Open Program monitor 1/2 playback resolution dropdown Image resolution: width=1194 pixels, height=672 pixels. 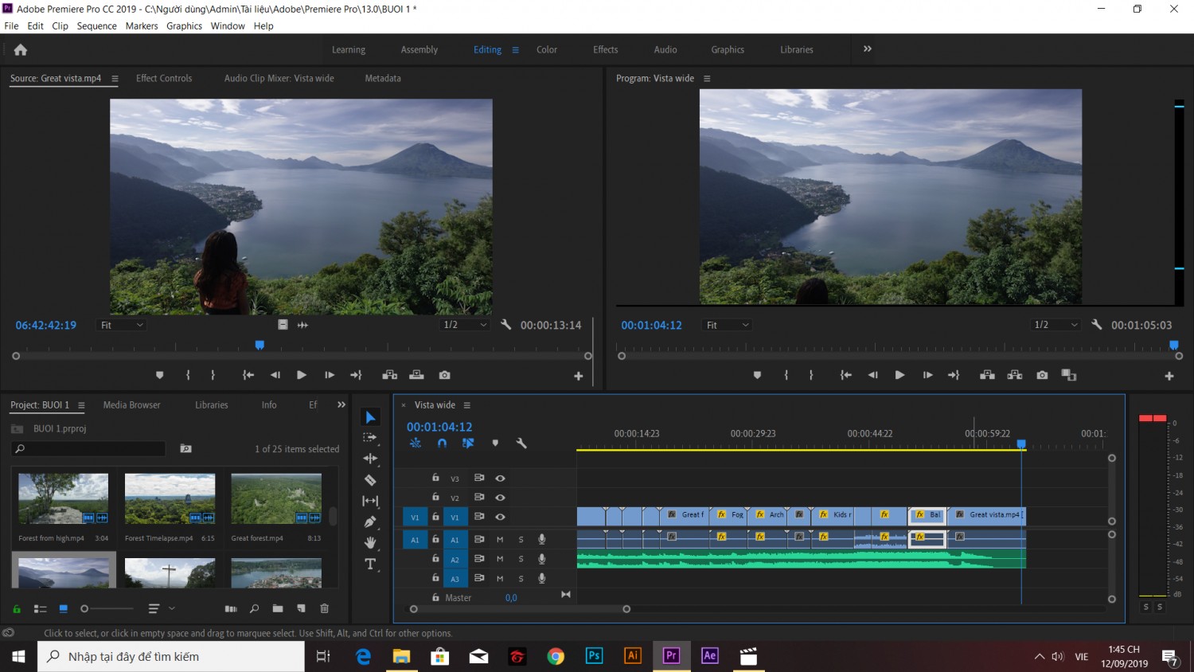coord(1055,325)
